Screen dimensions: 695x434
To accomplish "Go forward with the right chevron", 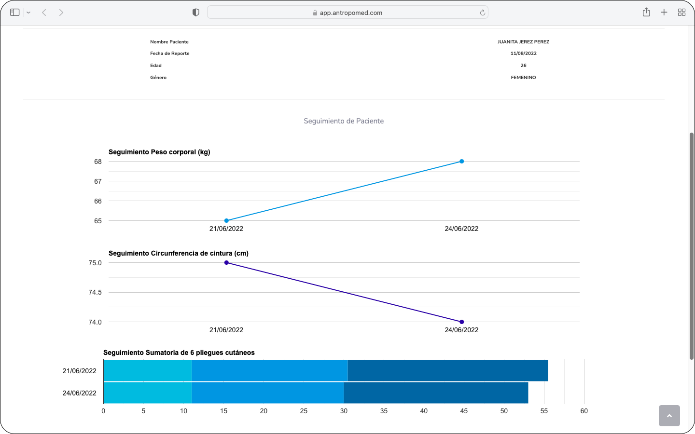I will (61, 13).
